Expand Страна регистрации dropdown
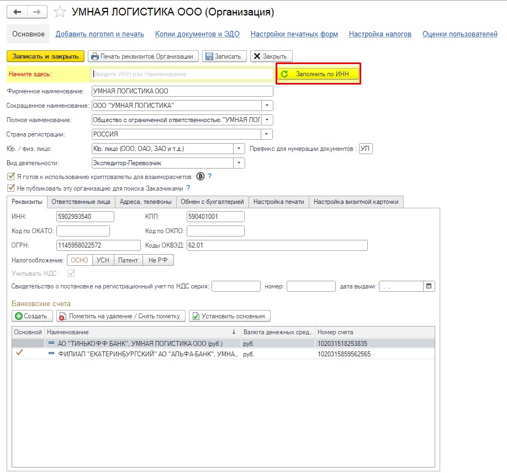Viewport: 507px width, 473px height. (266, 134)
